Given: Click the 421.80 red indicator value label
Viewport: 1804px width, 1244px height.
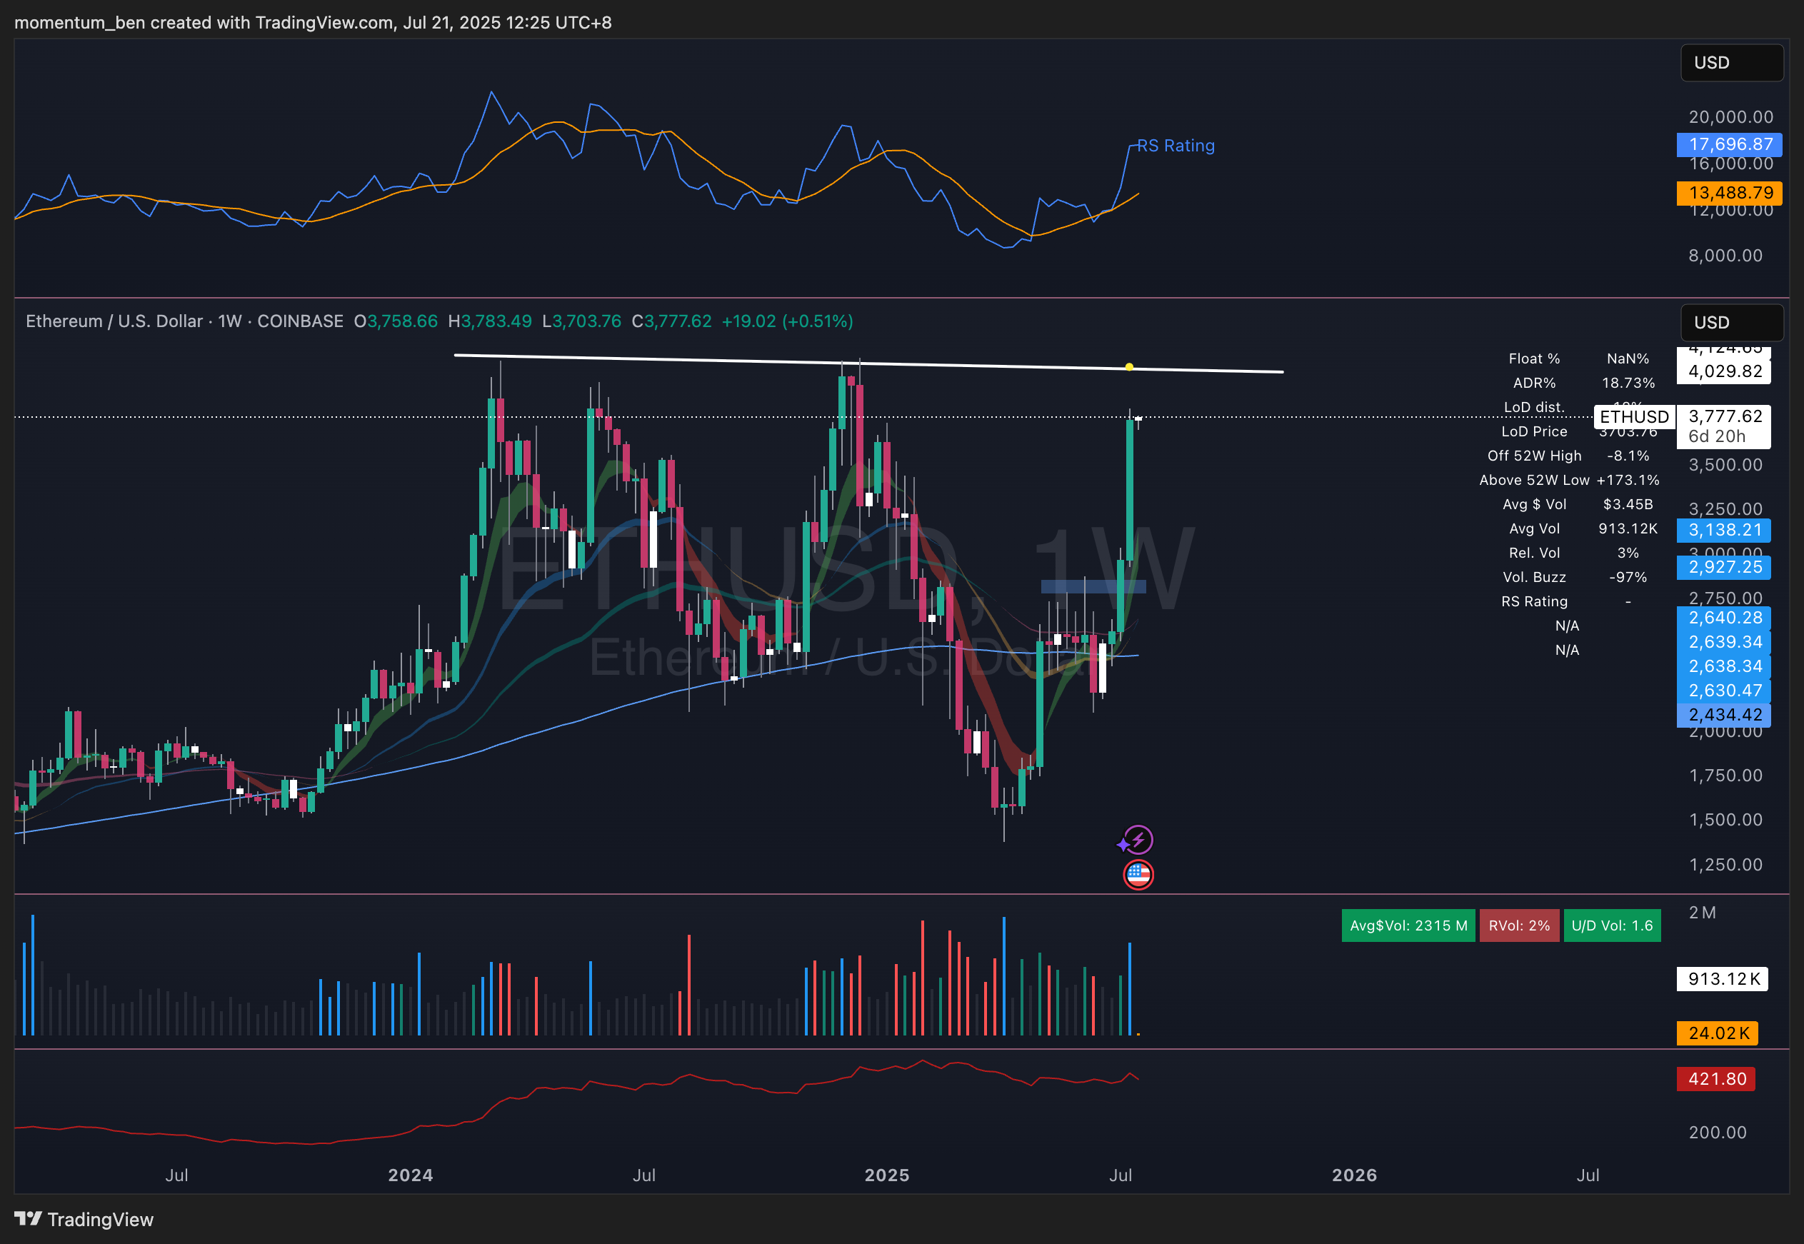Looking at the screenshot, I should (1717, 1079).
